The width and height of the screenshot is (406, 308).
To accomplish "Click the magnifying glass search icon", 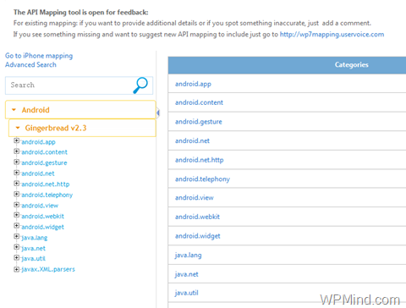I will coord(140,85).
